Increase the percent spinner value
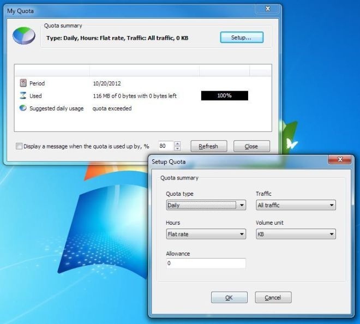 177,143
